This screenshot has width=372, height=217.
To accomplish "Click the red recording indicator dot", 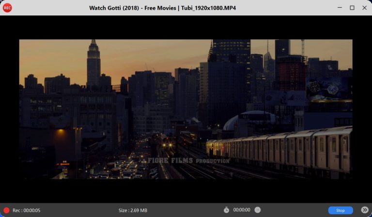I will click(6, 210).
